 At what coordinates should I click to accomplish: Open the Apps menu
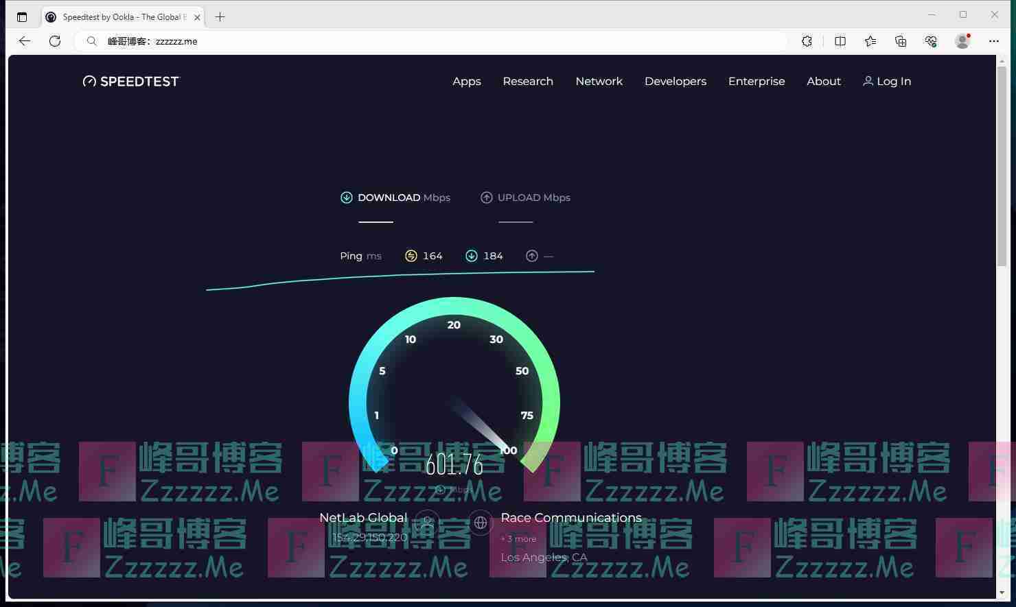[x=466, y=81]
